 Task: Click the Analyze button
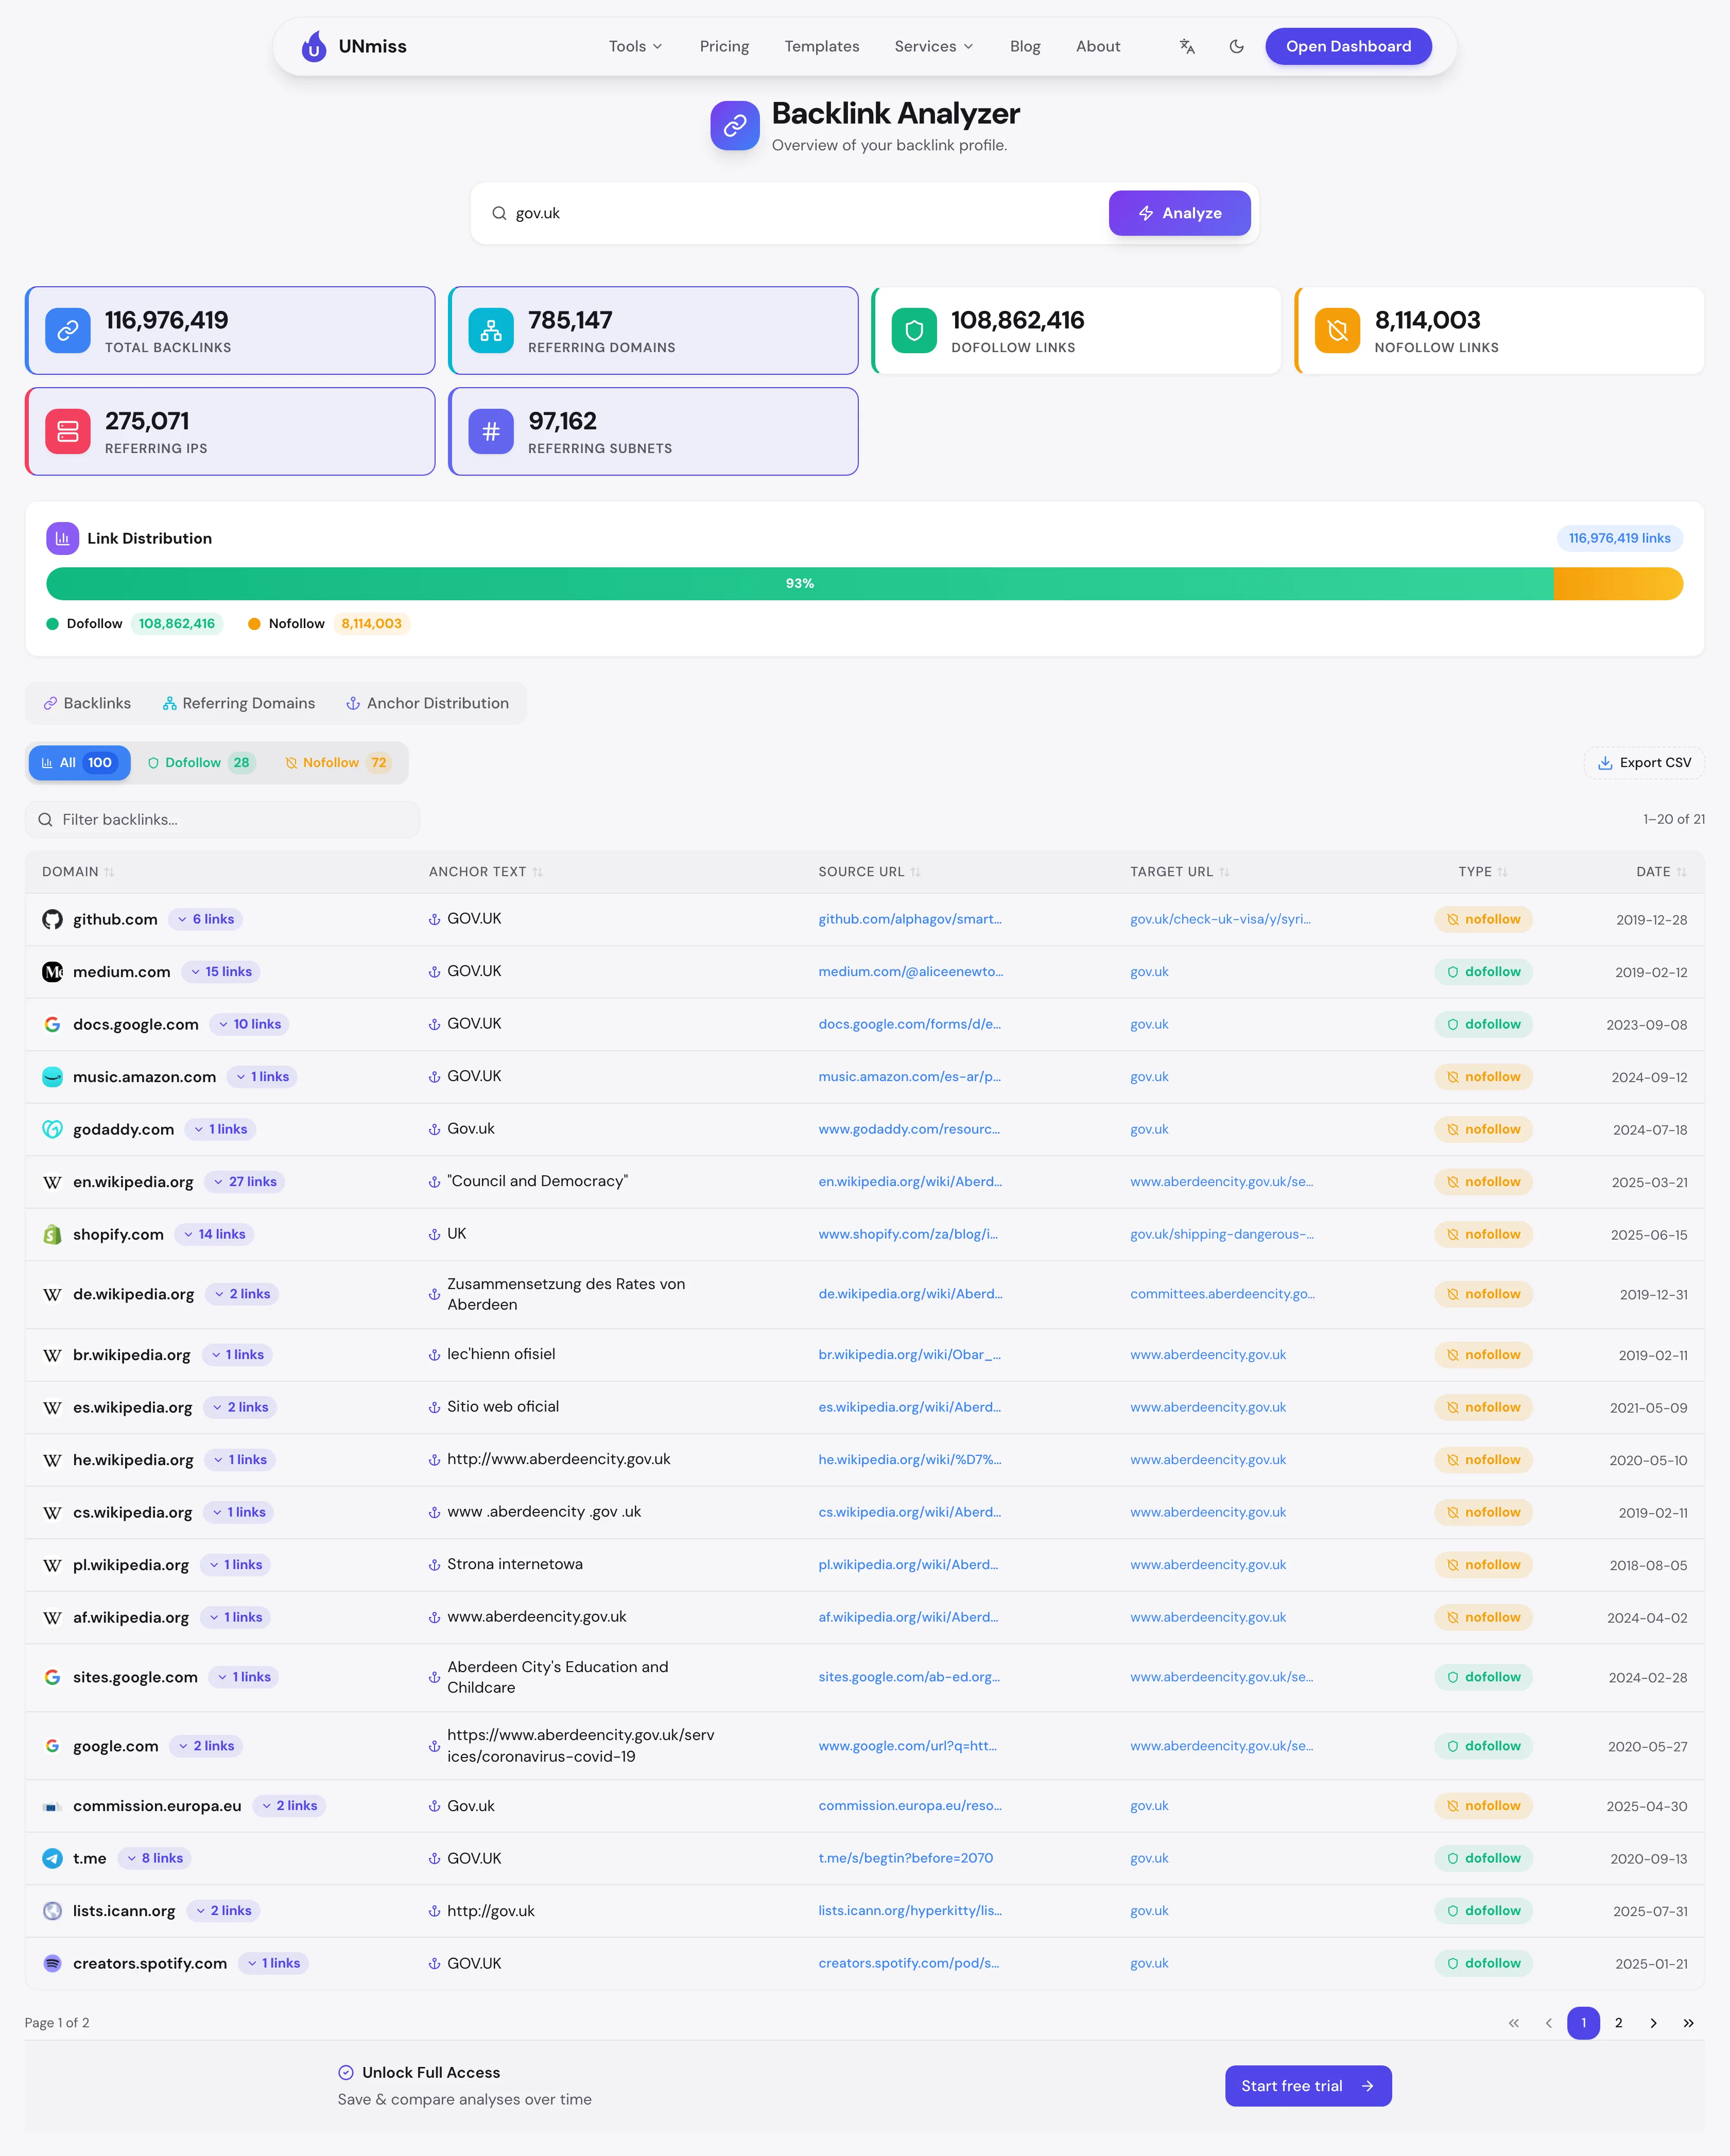tap(1179, 213)
